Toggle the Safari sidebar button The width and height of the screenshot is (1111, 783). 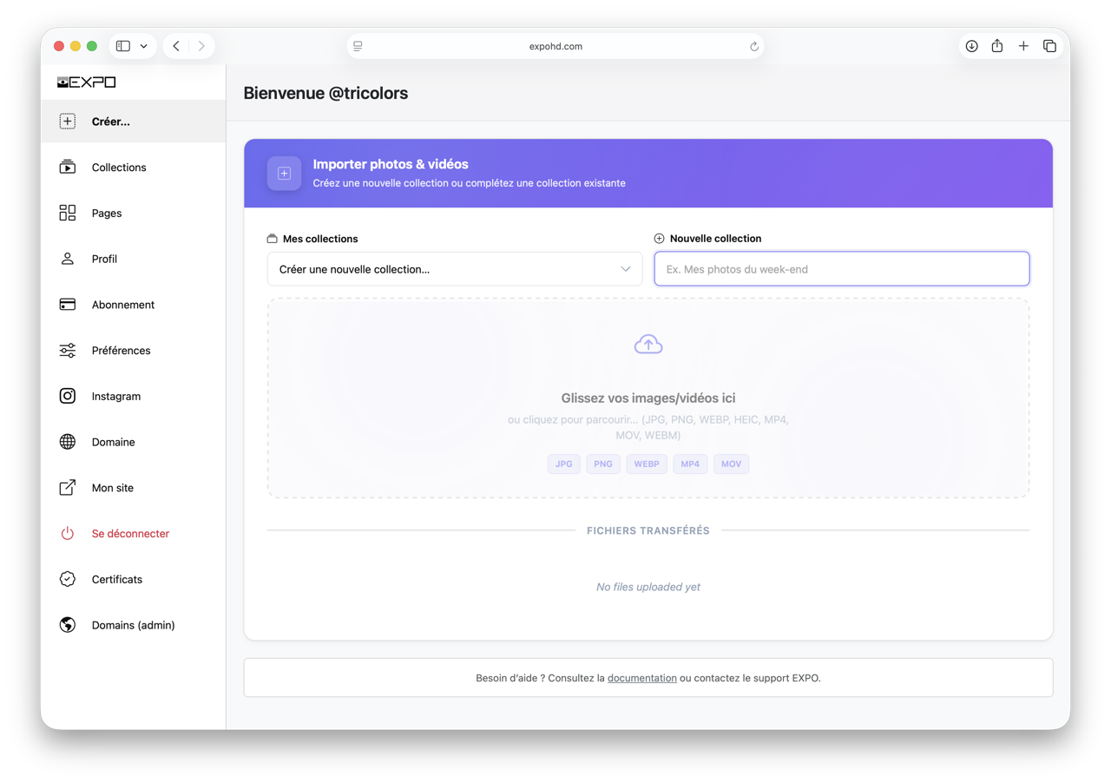click(123, 46)
